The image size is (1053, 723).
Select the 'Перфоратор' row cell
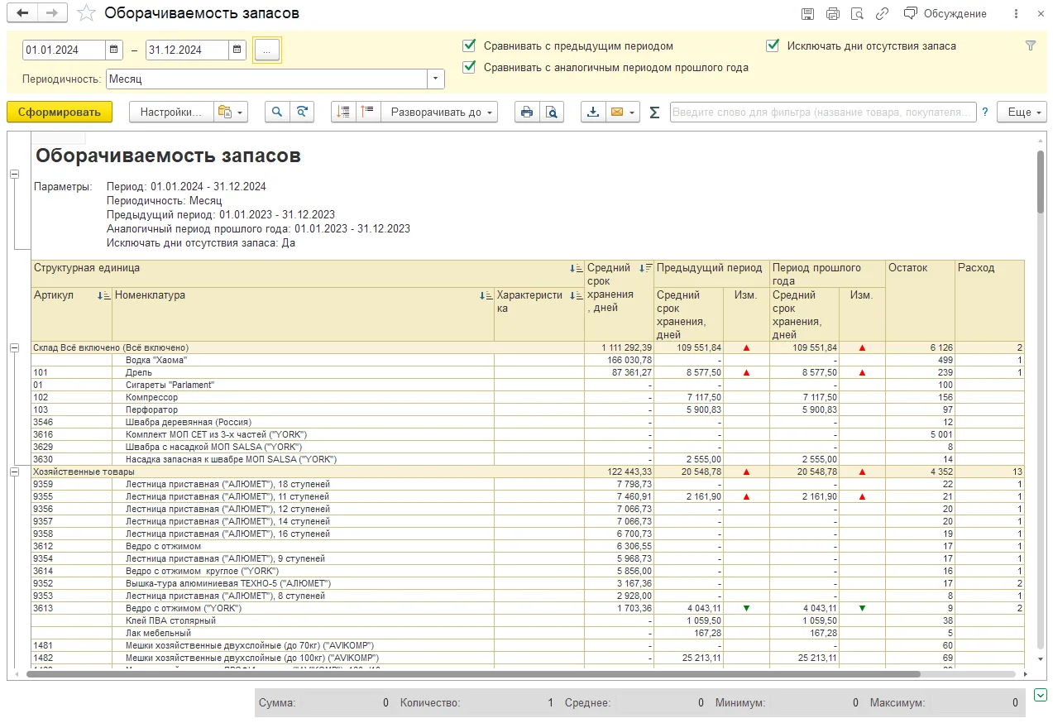coord(303,410)
